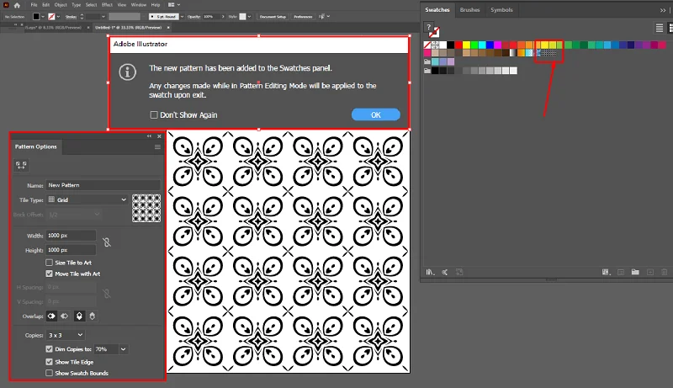Screen dimensions: 673x388
Task: Open Pattern Options panel menu icon
Action: (x=157, y=146)
